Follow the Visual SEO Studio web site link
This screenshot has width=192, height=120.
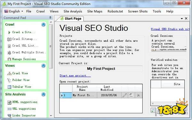[170, 29]
